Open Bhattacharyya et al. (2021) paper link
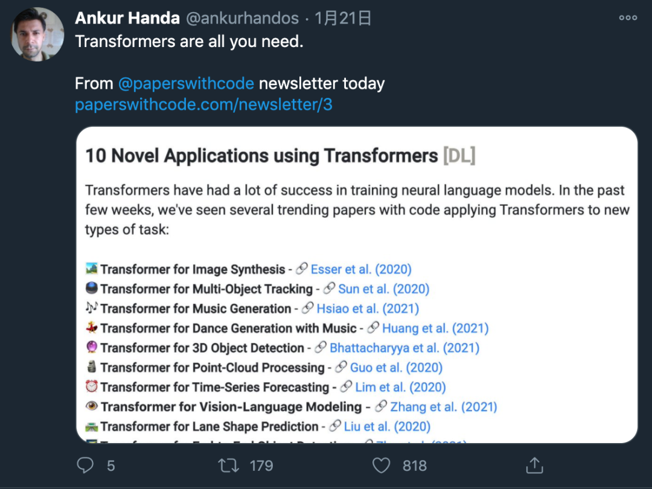Viewport: 652px width, 489px height. (x=404, y=348)
